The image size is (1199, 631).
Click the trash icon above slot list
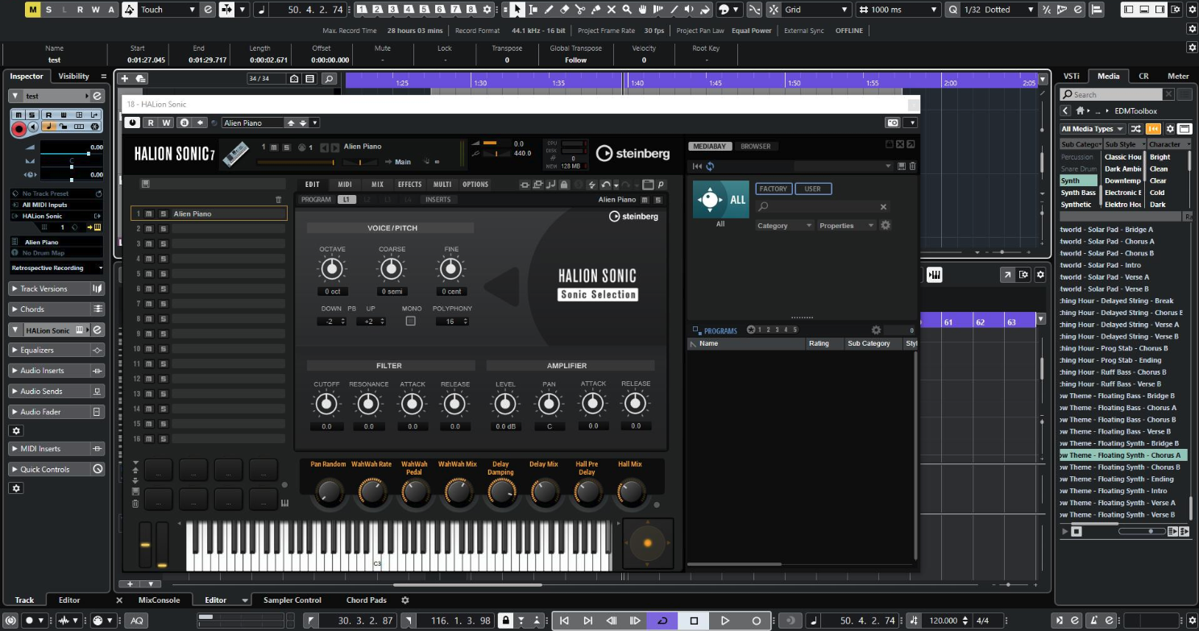279,200
